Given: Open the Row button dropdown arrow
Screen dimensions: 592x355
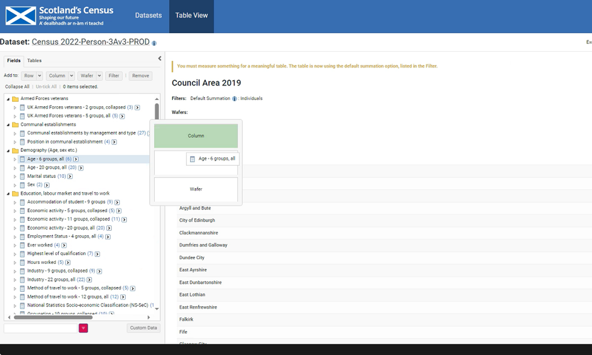Looking at the screenshot, I should pyautogui.click(x=39, y=76).
